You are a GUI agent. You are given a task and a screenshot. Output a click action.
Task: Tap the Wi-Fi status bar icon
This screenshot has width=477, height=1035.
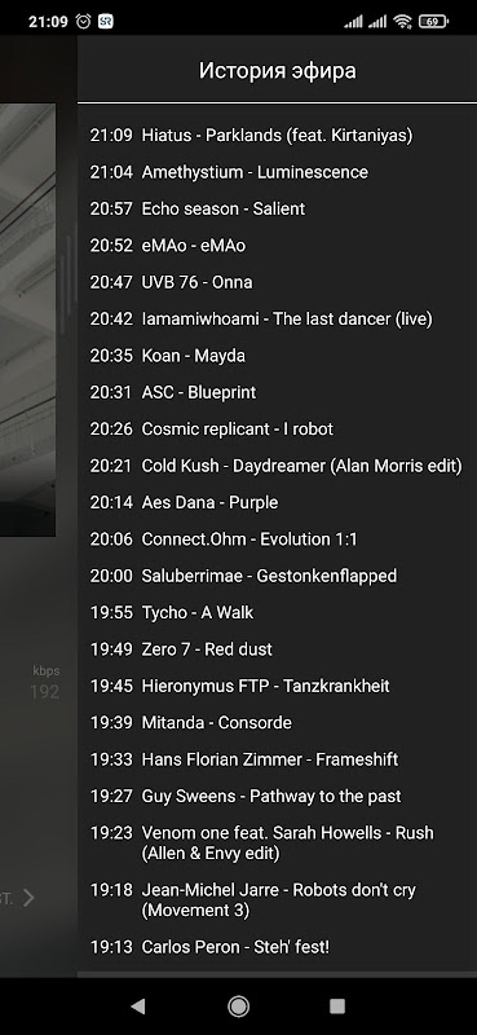coord(402,21)
